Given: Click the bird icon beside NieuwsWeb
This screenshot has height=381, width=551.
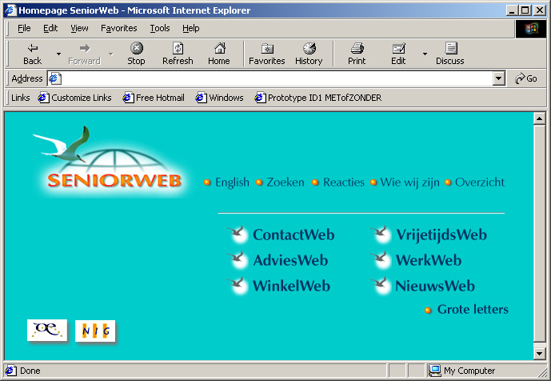Looking at the screenshot, I should [381, 285].
